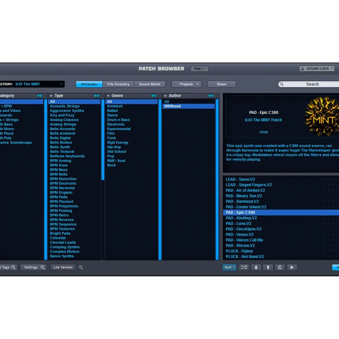Click the magnifier beside Lite Version

(81, 267)
